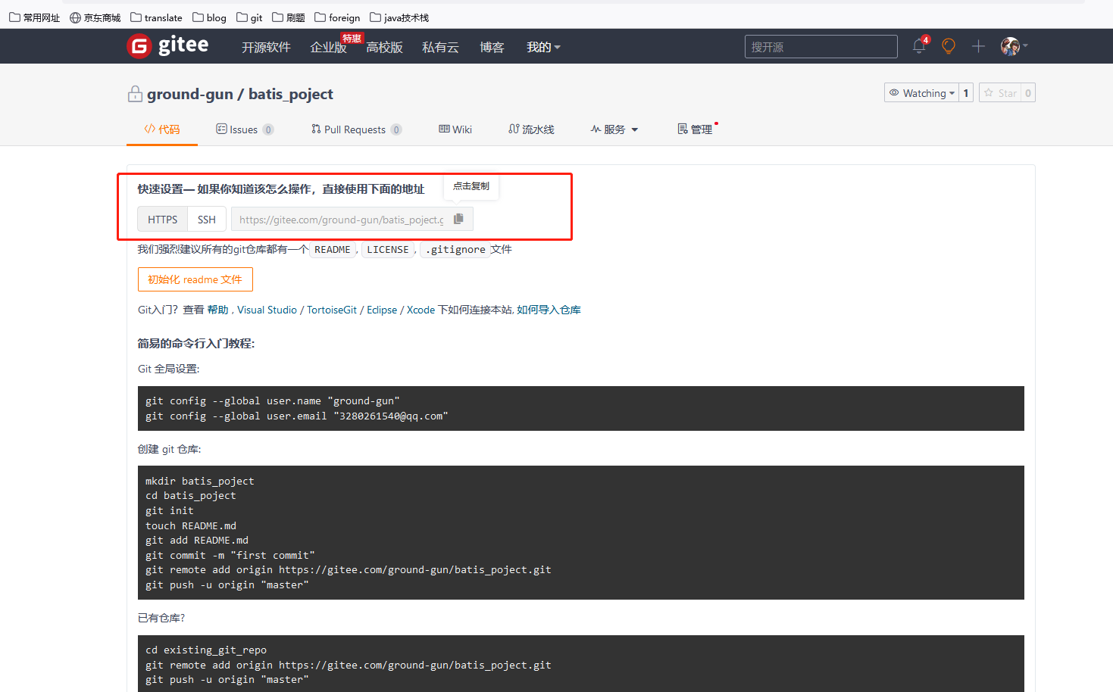Copy repository URL with clipboard icon

point(458,219)
